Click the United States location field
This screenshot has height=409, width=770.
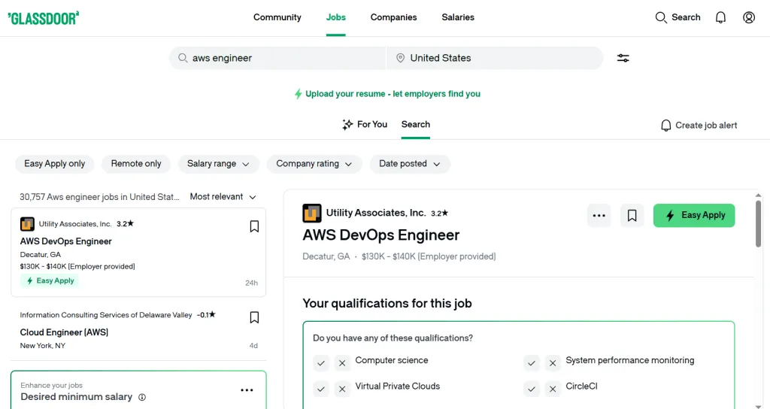point(495,58)
